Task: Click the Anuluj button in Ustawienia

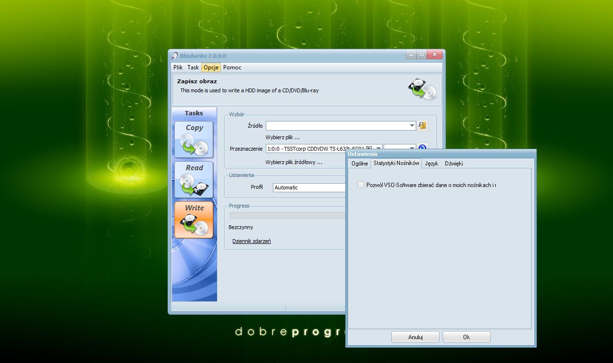Action: point(415,337)
